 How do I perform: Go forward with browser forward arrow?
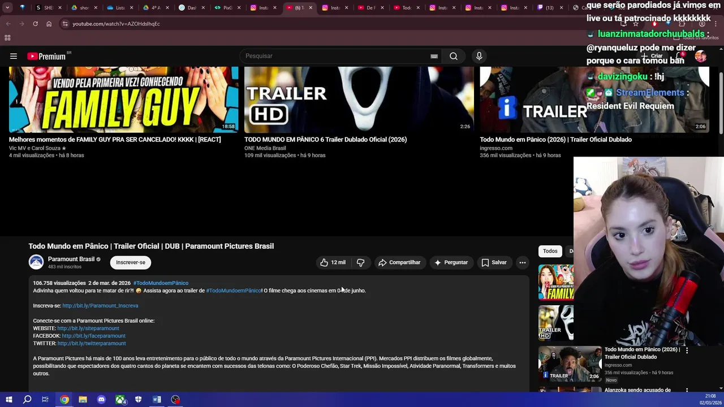[x=21, y=24]
